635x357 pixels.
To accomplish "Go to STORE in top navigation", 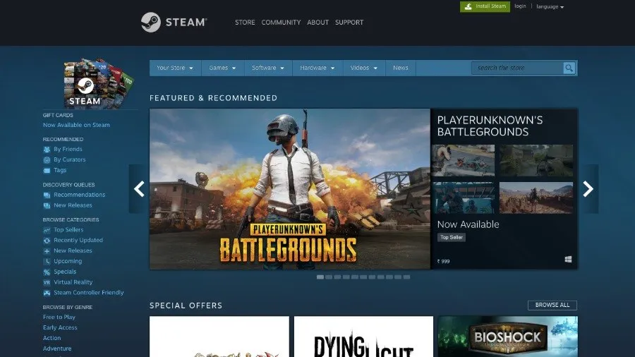I will 245,23.
